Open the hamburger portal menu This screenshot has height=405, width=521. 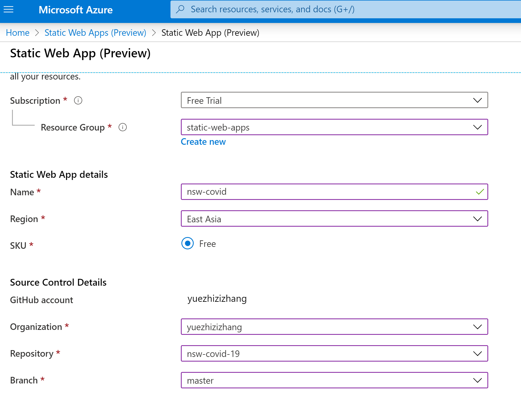click(x=8, y=10)
